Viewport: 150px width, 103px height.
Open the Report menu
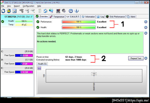tap(17, 6)
